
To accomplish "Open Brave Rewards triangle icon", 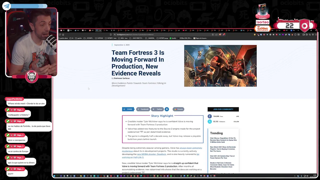I will [x=224, y=34].
